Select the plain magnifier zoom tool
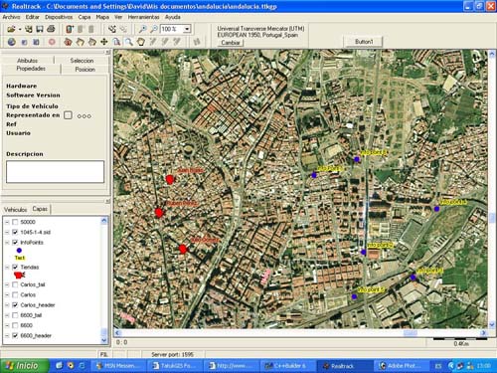The image size is (497, 373). (128, 42)
